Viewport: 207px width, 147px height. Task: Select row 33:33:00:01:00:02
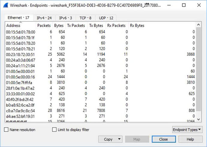point(100,94)
